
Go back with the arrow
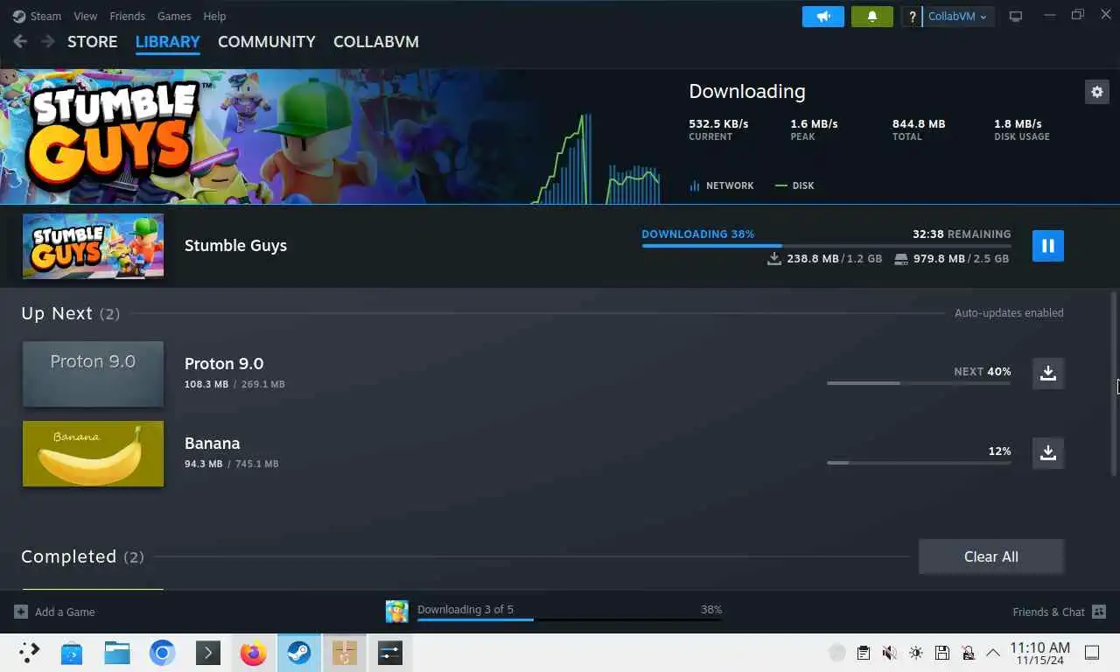[x=20, y=42]
